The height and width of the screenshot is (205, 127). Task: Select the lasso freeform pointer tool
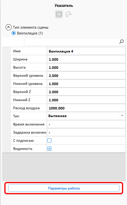68,14
